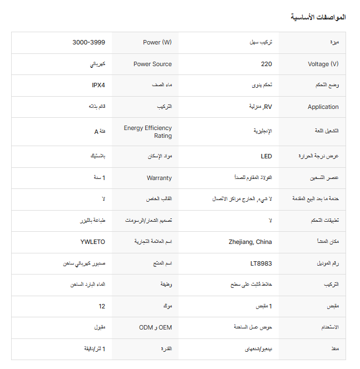Click the 220 voltage value

[x=267, y=64]
